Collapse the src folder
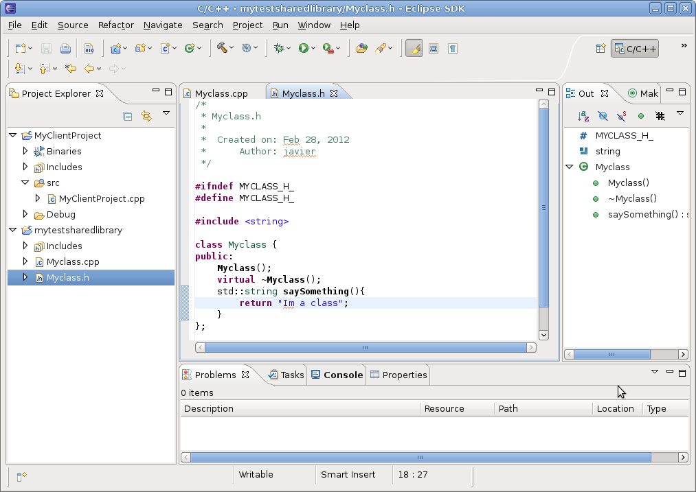This screenshot has height=492, width=696. pos(25,183)
